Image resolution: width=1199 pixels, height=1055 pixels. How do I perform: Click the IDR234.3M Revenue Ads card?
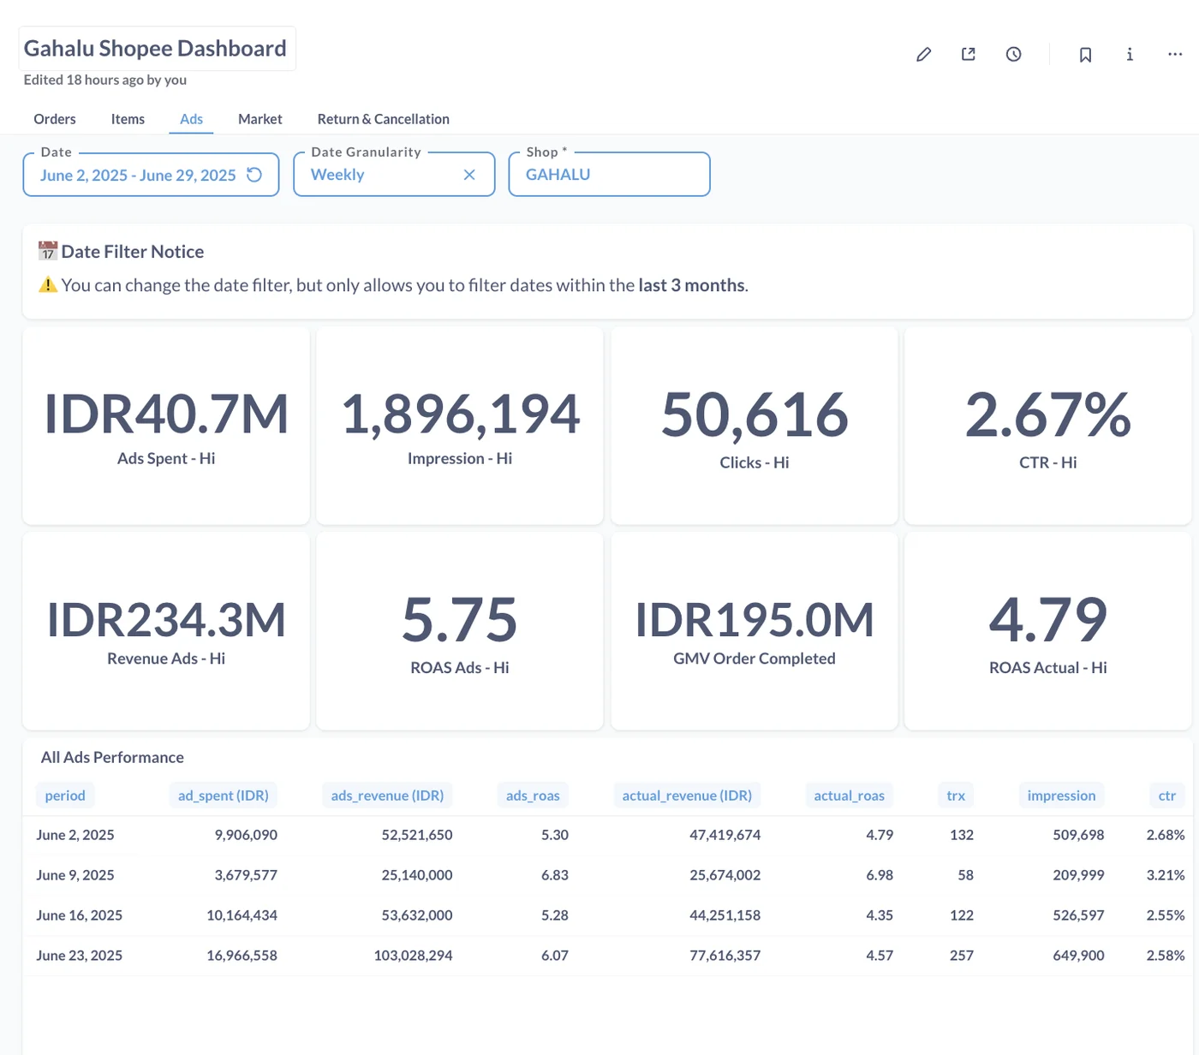click(x=166, y=631)
